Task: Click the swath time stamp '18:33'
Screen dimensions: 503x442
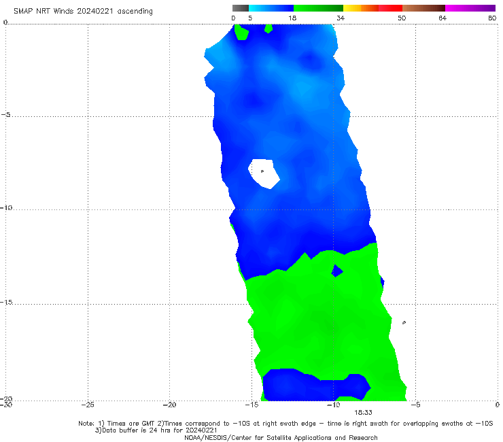Action: (363, 413)
